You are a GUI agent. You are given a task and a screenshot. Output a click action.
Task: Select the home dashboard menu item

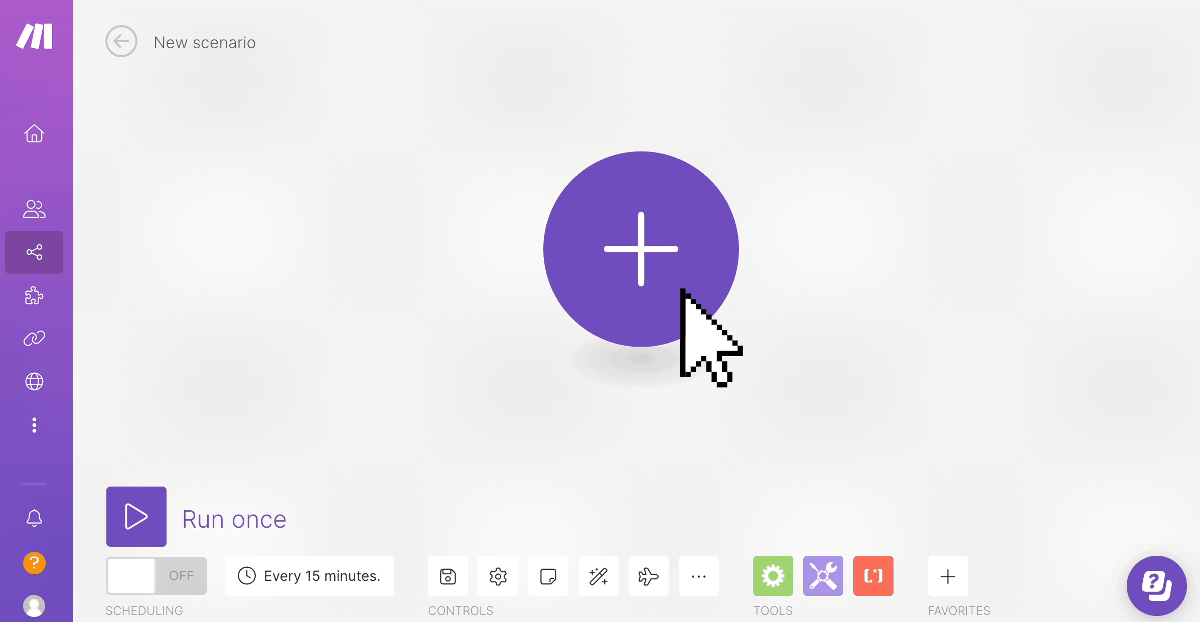[x=34, y=132]
